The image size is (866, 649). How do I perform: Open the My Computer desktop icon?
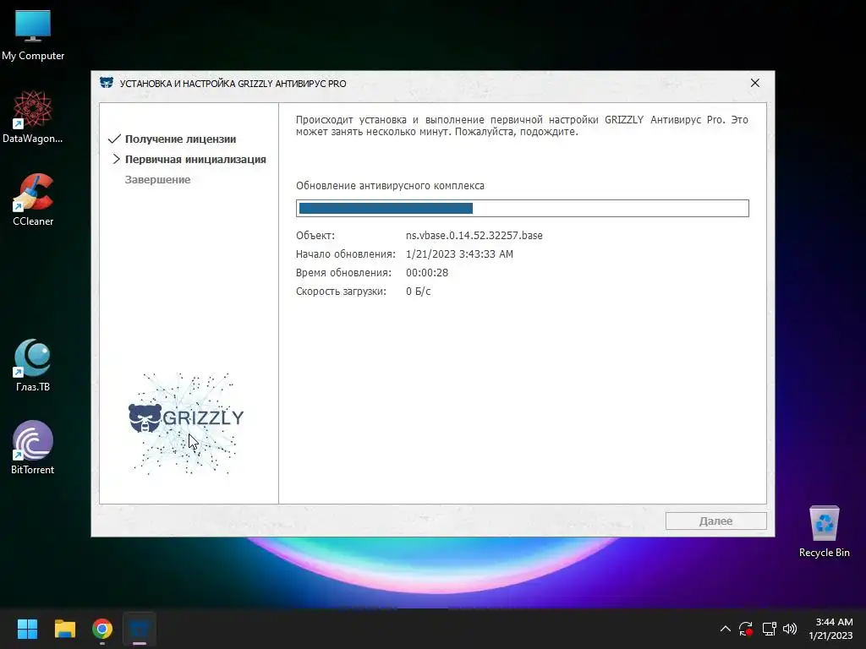[x=33, y=34]
